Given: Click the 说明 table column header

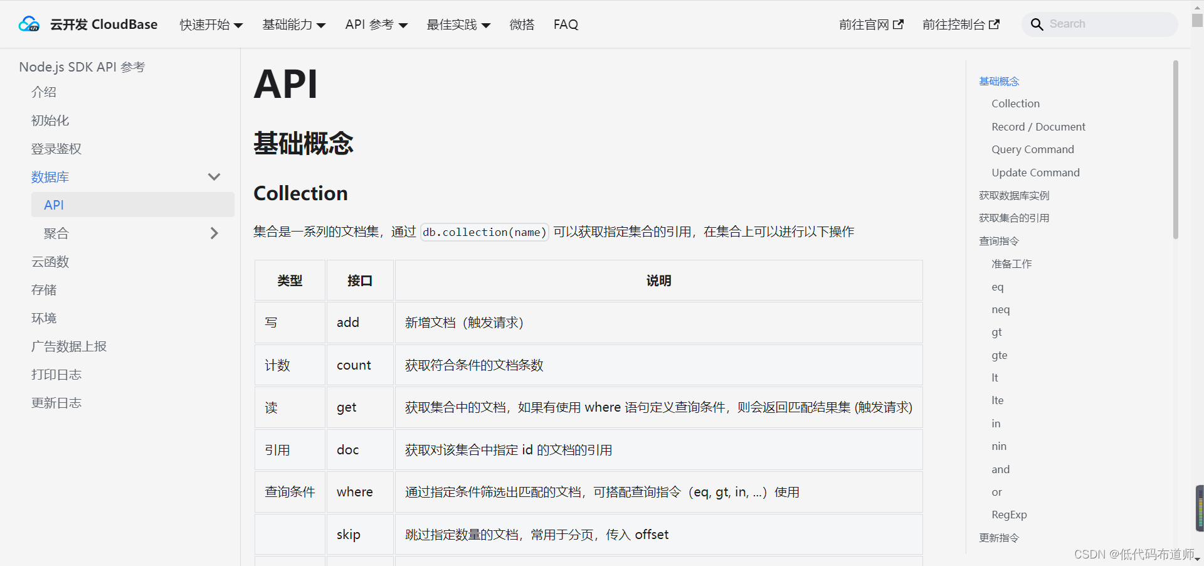Looking at the screenshot, I should click(x=658, y=280).
